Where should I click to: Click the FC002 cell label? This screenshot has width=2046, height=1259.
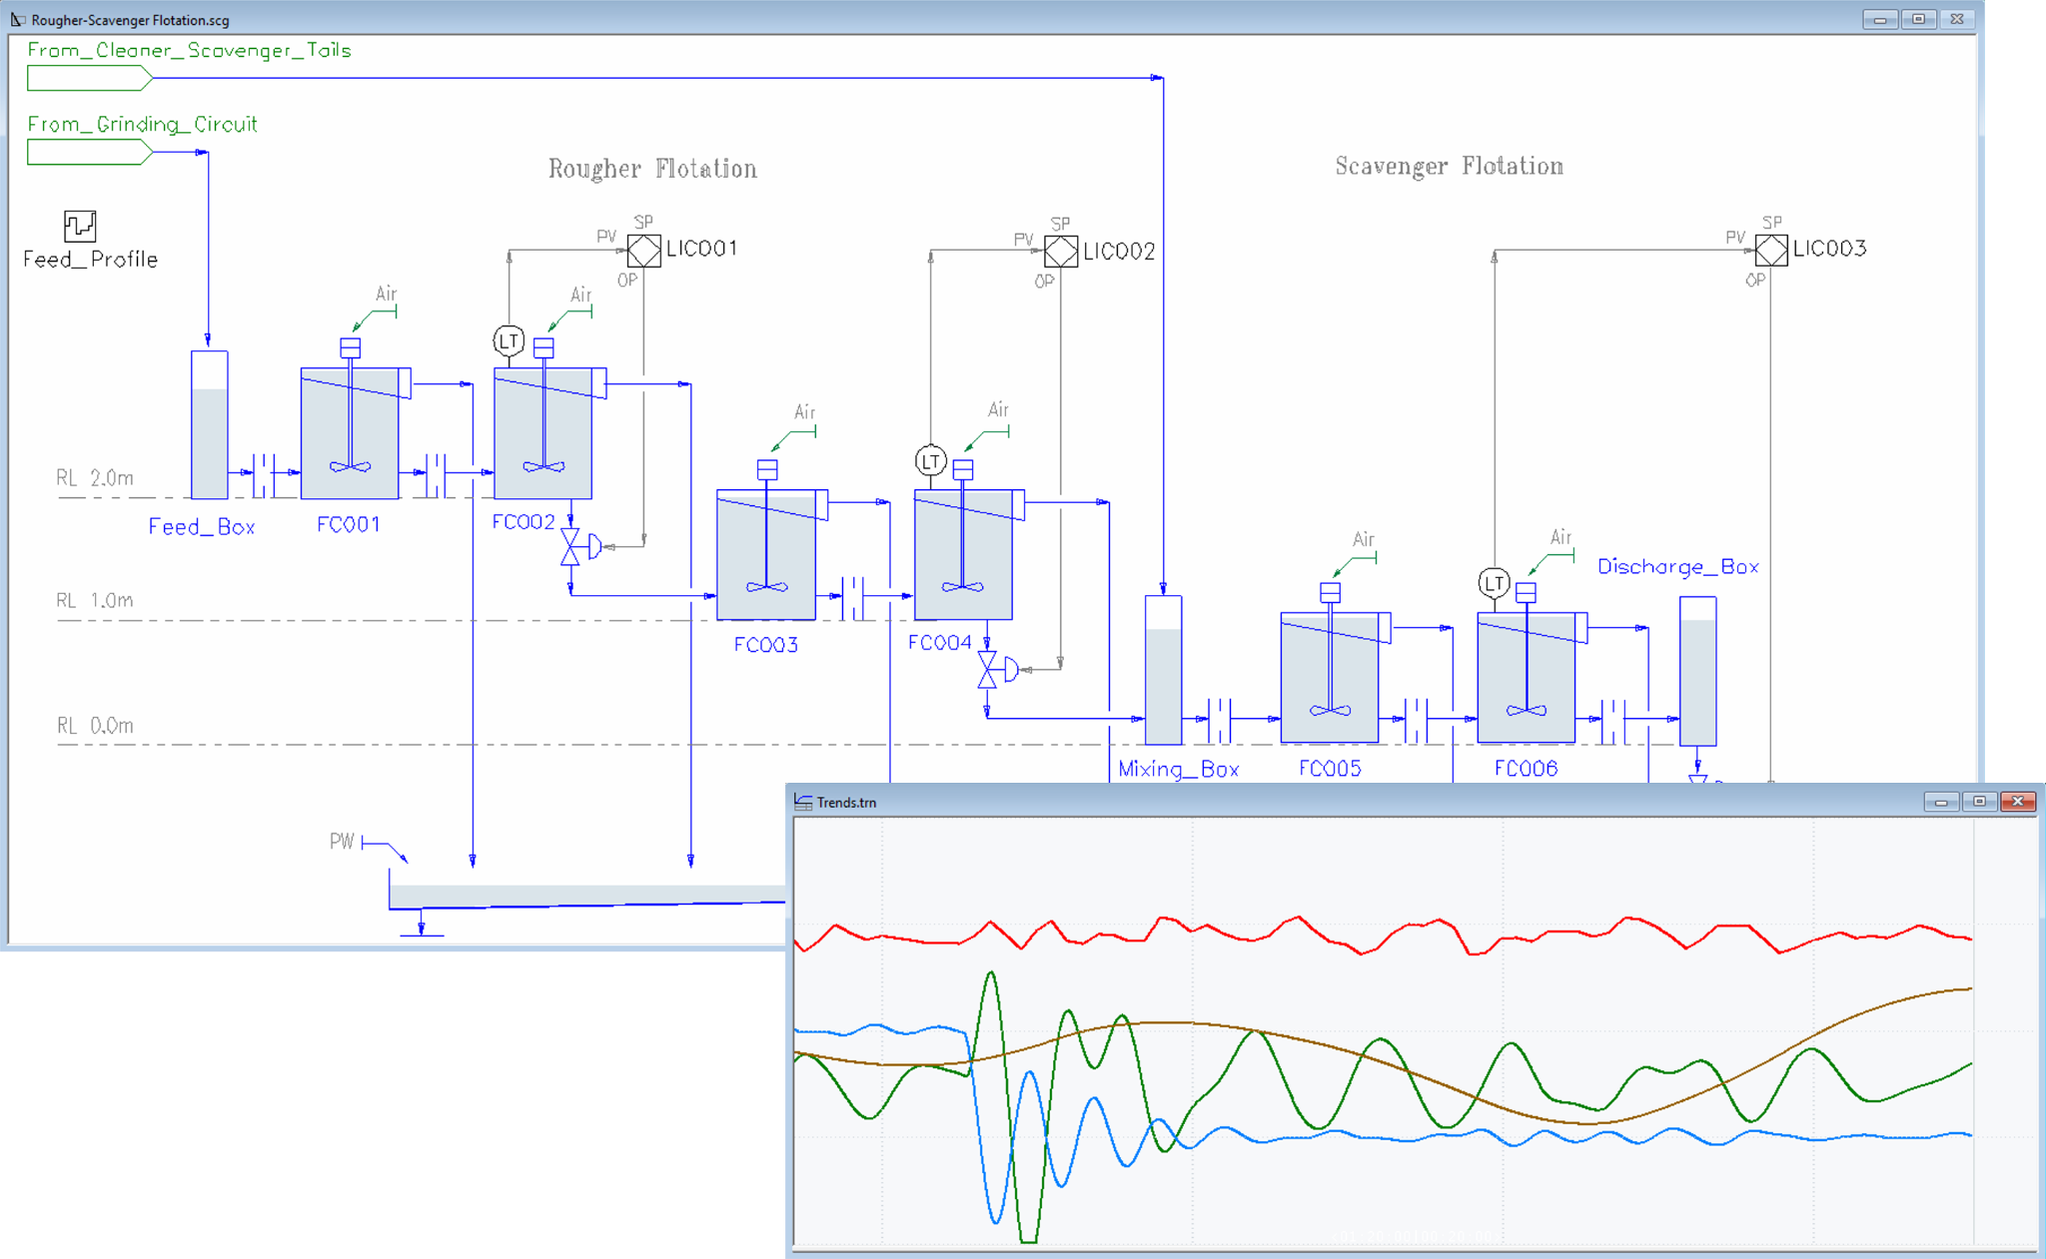pos(523,521)
